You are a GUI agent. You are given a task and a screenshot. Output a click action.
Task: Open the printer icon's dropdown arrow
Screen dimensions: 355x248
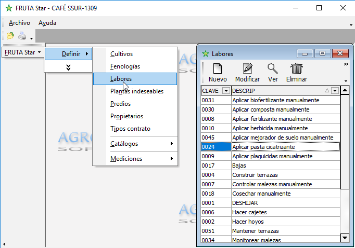pos(31,38)
